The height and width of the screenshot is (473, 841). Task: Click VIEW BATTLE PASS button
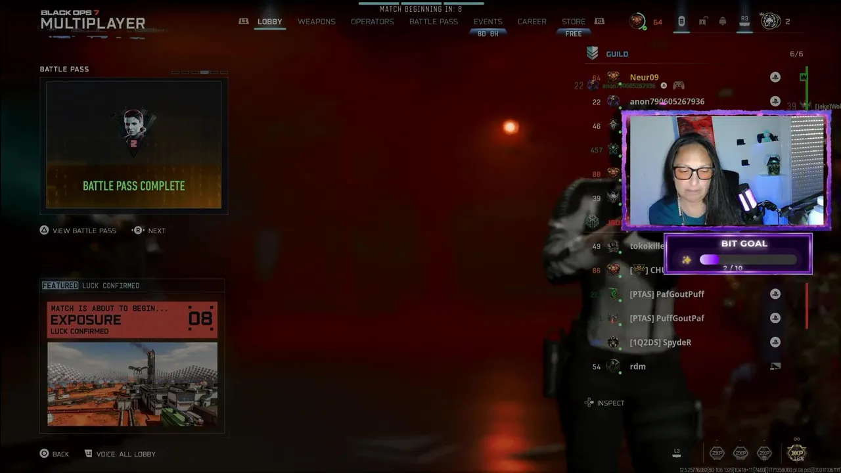78,231
